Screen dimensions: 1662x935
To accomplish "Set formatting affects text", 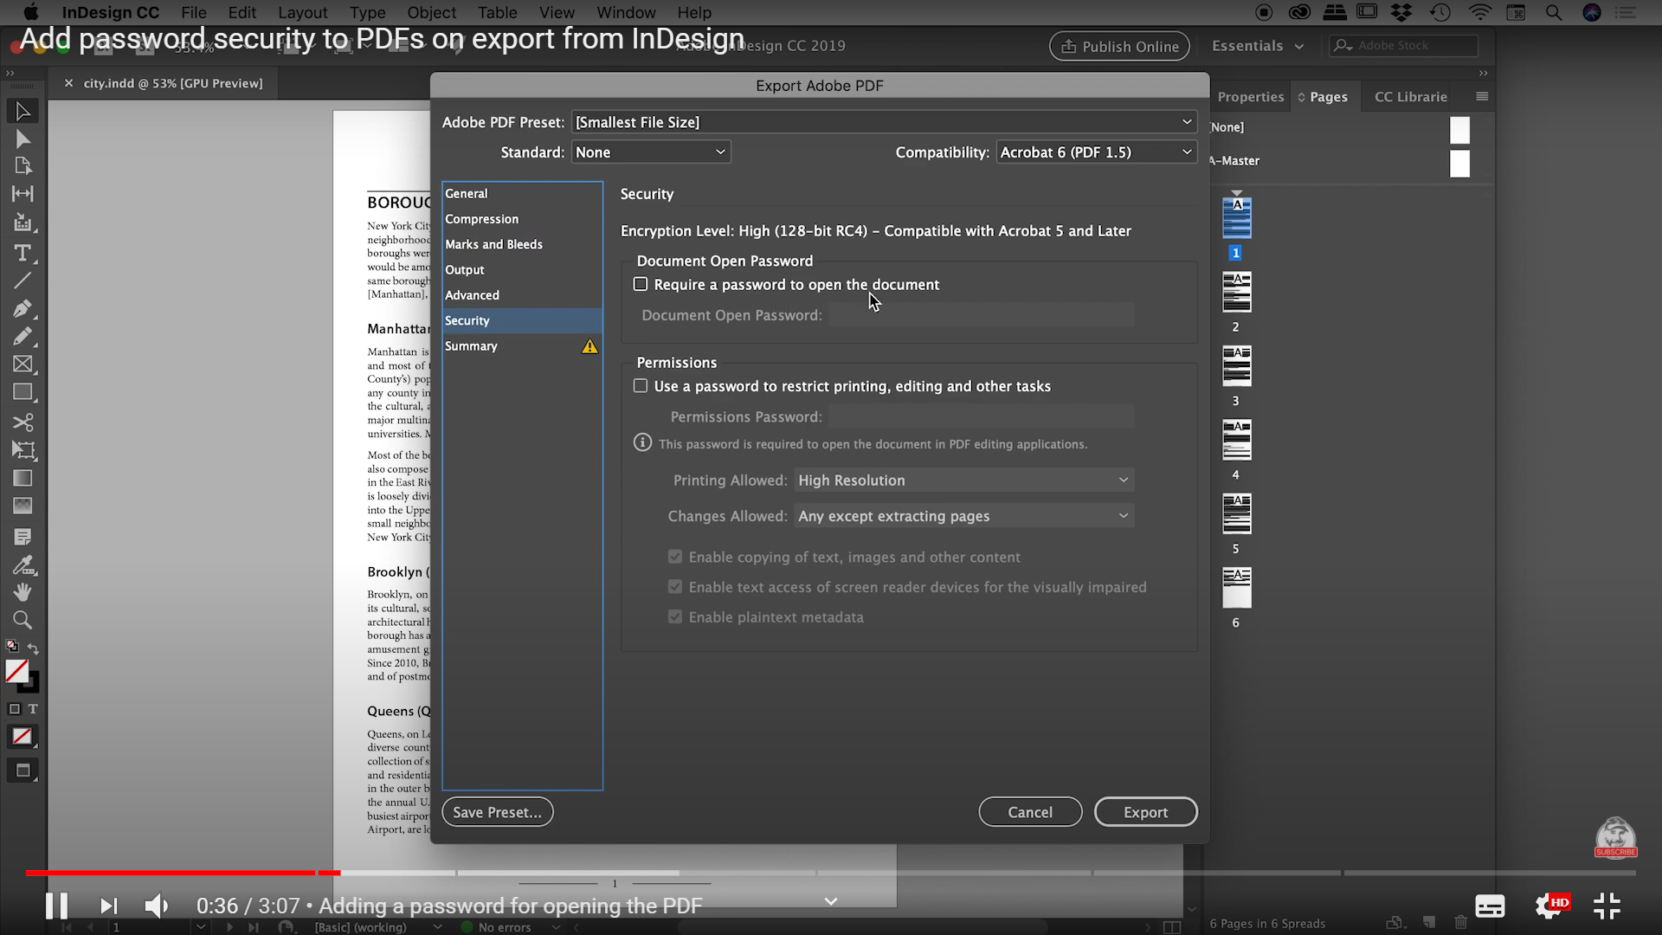I will (x=33, y=709).
